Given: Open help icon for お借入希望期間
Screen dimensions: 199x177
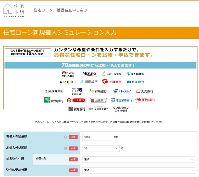Looking at the screenshot, I should click(x=66, y=148).
